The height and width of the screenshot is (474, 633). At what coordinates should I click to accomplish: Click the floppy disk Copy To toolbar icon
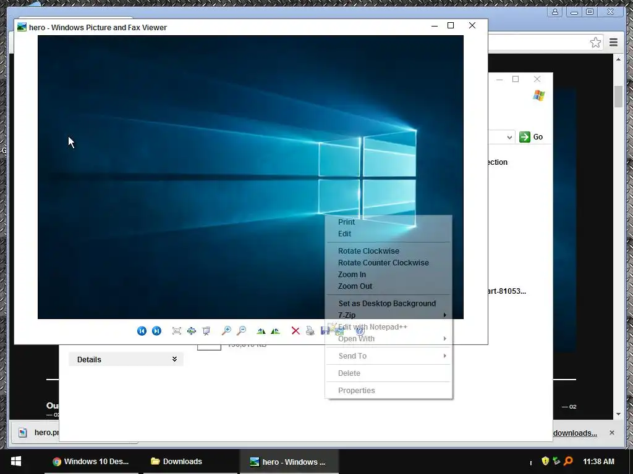(x=325, y=331)
